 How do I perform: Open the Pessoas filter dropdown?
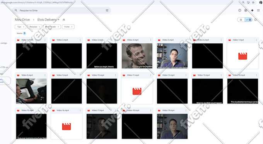[x=34, y=27]
